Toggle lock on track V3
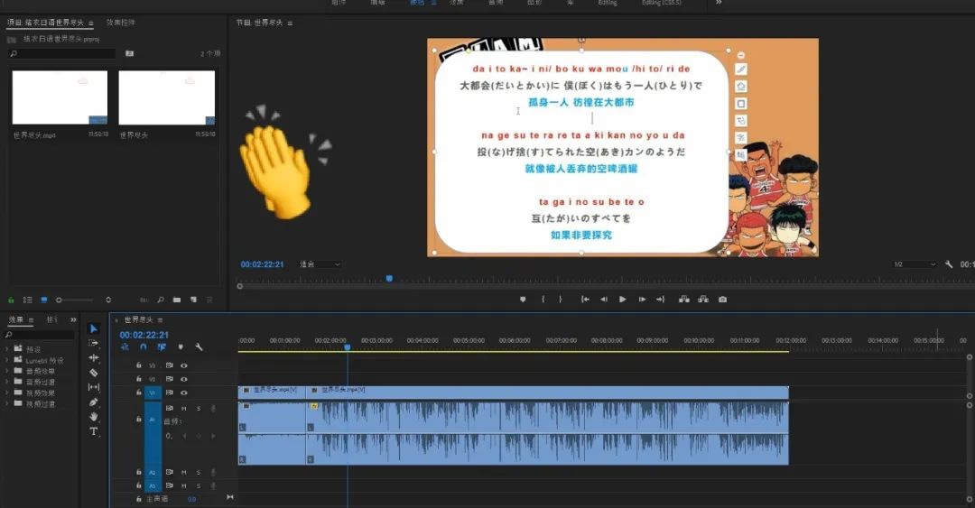The image size is (975, 508). (x=139, y=365)
